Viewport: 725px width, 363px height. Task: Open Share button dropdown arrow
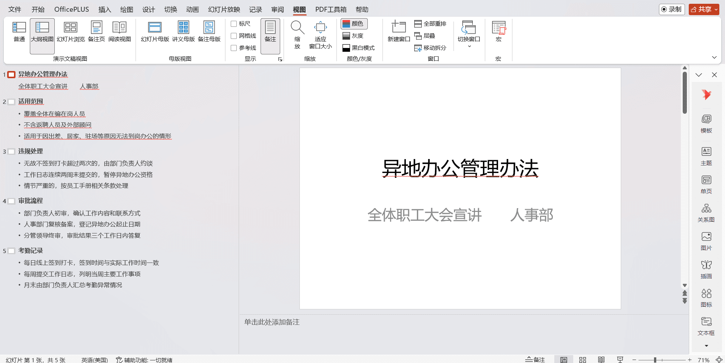tap(716, 9)
